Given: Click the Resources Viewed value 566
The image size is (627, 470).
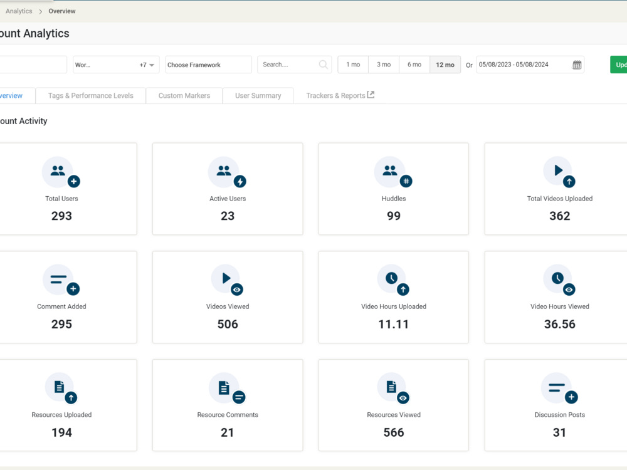Looking at the screenshot, I should [394, 432].
